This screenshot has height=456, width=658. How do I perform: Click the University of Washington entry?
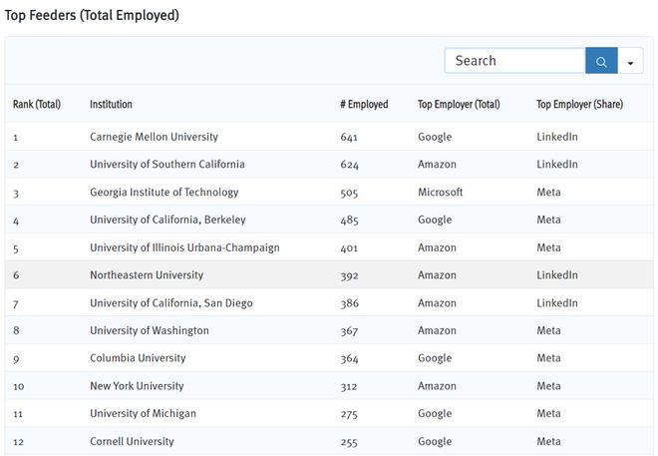pos(149,330)
